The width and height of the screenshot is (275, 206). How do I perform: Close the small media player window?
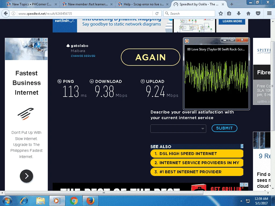pos(242,40)
